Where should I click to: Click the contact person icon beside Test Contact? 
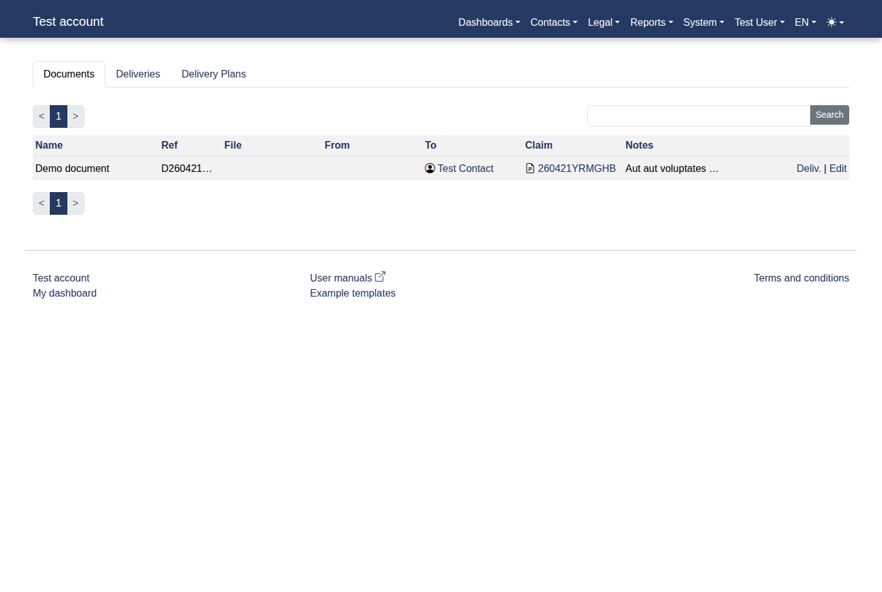430,168
